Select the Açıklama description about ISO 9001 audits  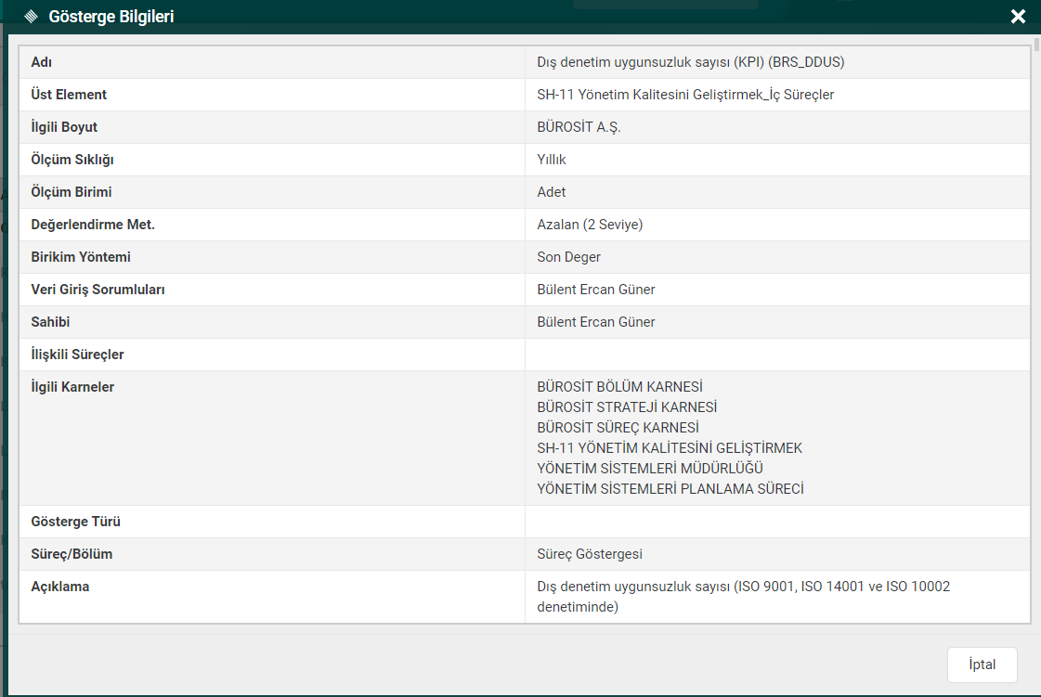(744, 597)
